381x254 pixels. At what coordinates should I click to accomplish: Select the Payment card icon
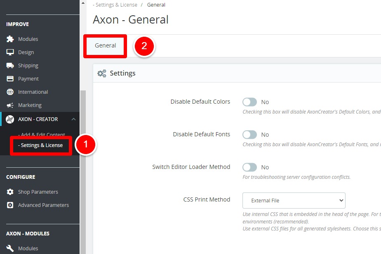coord(10,78)
